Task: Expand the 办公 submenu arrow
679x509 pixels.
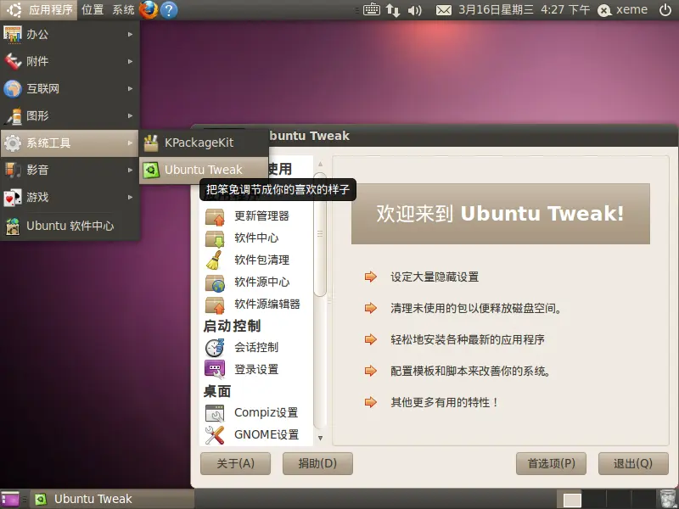Action: tap(131, 34)
